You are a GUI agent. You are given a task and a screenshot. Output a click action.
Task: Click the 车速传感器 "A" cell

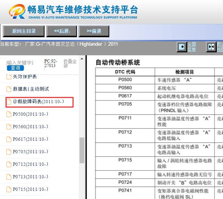pyautogui.click(x=185, y=80)
